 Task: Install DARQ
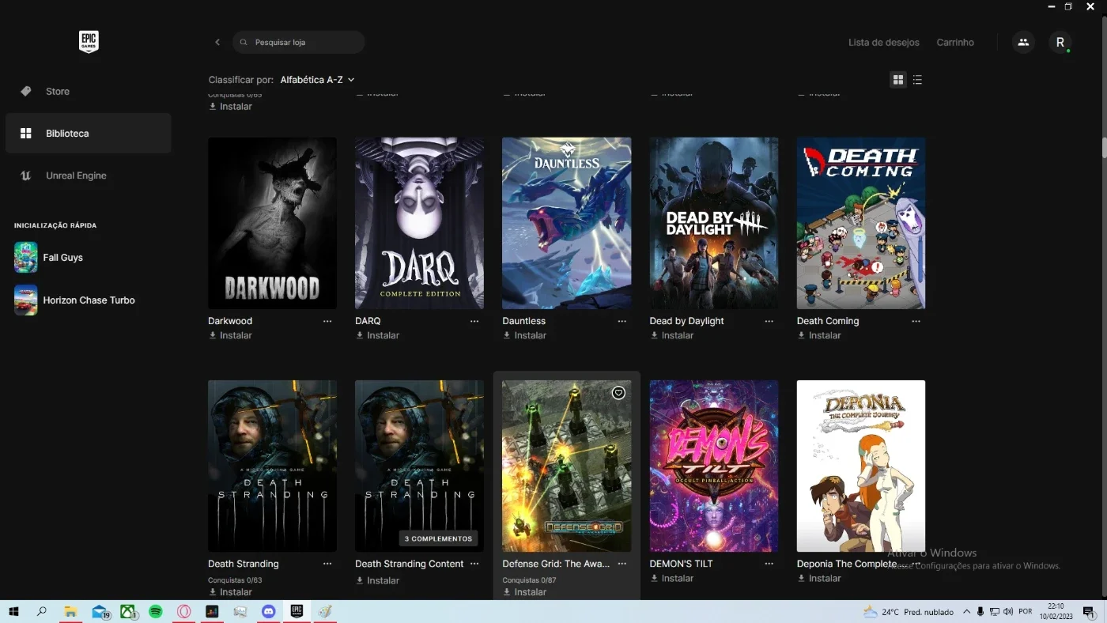click(x=377, y=335)
